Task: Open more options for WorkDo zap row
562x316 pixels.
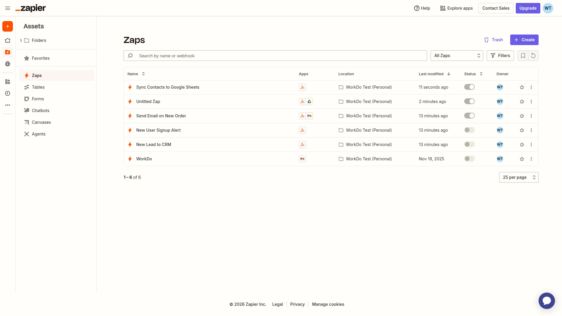Action: 531,159
